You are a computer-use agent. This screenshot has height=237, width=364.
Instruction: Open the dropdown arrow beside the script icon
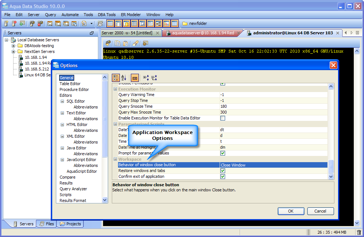pyautogui.click(x=91, y=23)
